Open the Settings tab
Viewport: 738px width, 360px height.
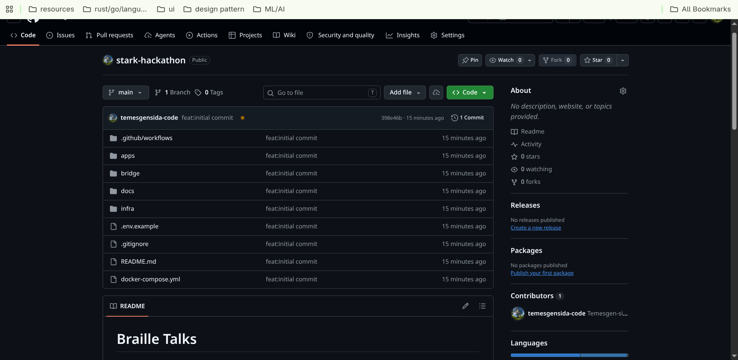point(447,35)
